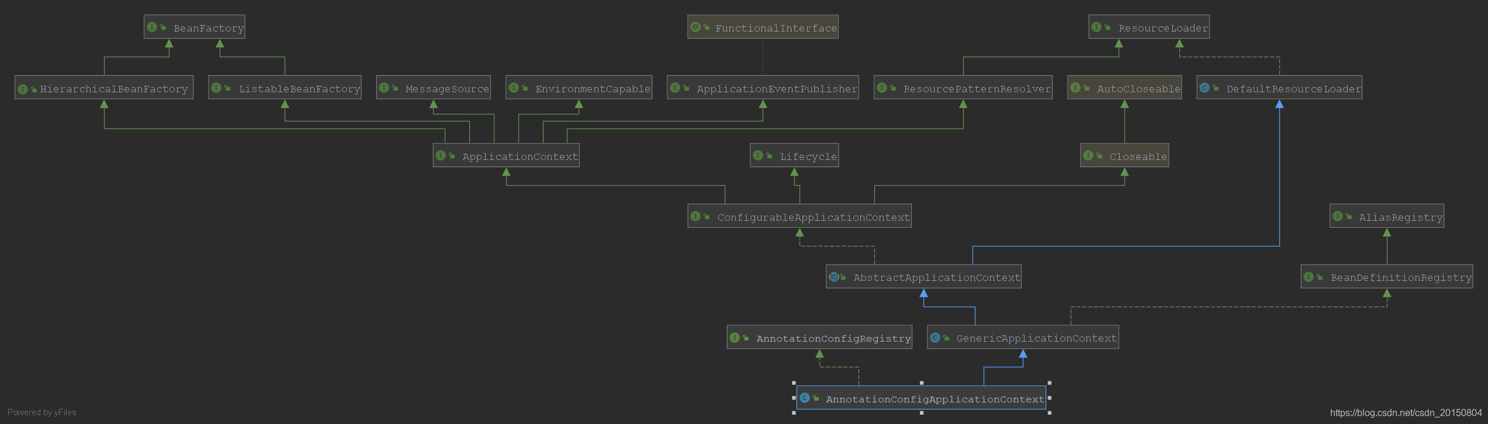Click the public lock icon on DefaultResourceLoader

[x=1216, y=88]
